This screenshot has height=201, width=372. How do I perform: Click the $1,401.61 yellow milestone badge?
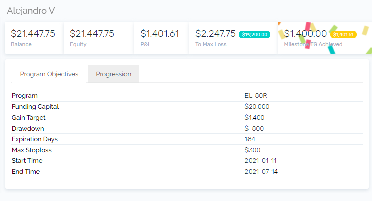click(x=343, y=35)
